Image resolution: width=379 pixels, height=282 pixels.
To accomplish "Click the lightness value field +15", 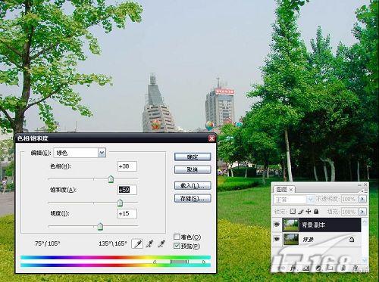I will [127, 213].
